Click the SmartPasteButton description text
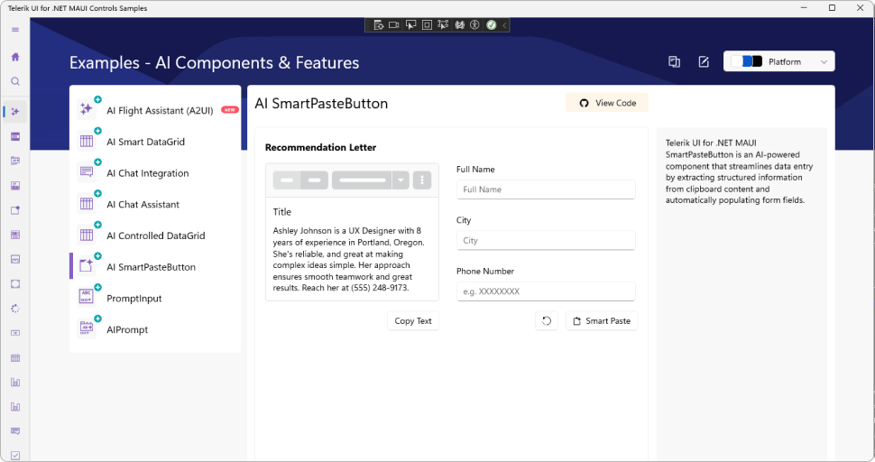875x462 pixels. tap(740, 171)
